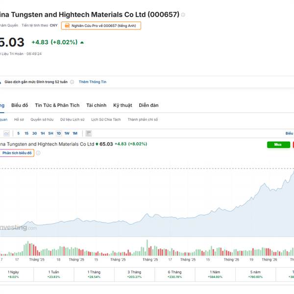Click info icon next to Phân tích biểu đồ
Viewport: 294px width, 294px height.
tap(38, 153)
